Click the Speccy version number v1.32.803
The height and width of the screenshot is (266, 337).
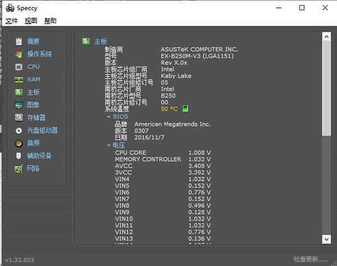tap(21, 260)
